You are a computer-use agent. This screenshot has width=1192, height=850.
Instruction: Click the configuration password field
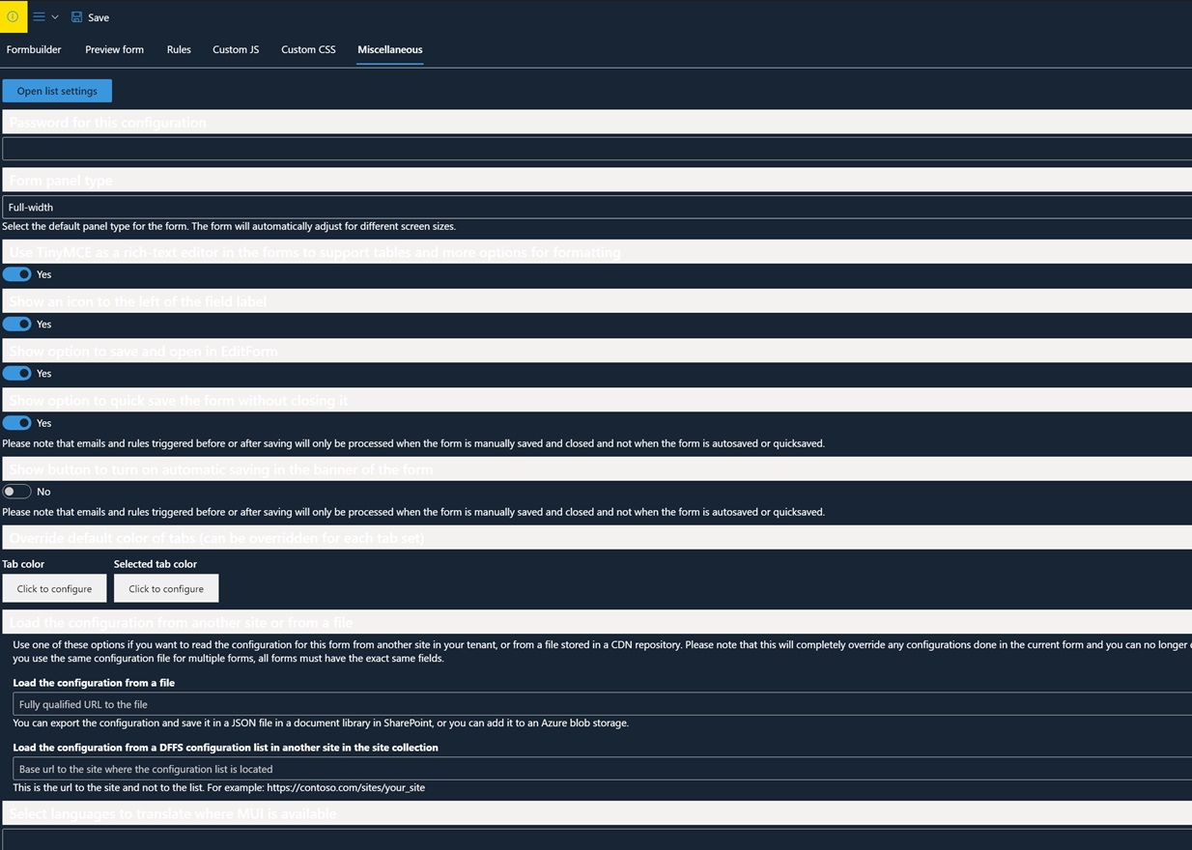tap(596, 149)
